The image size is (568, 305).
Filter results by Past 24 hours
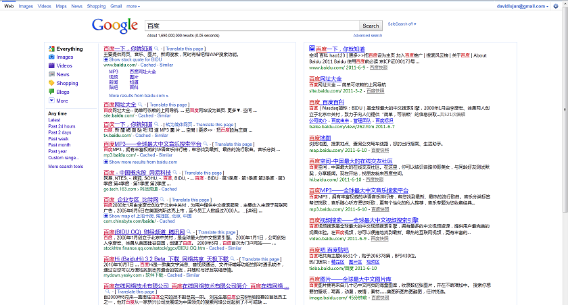tap(62, 126)
